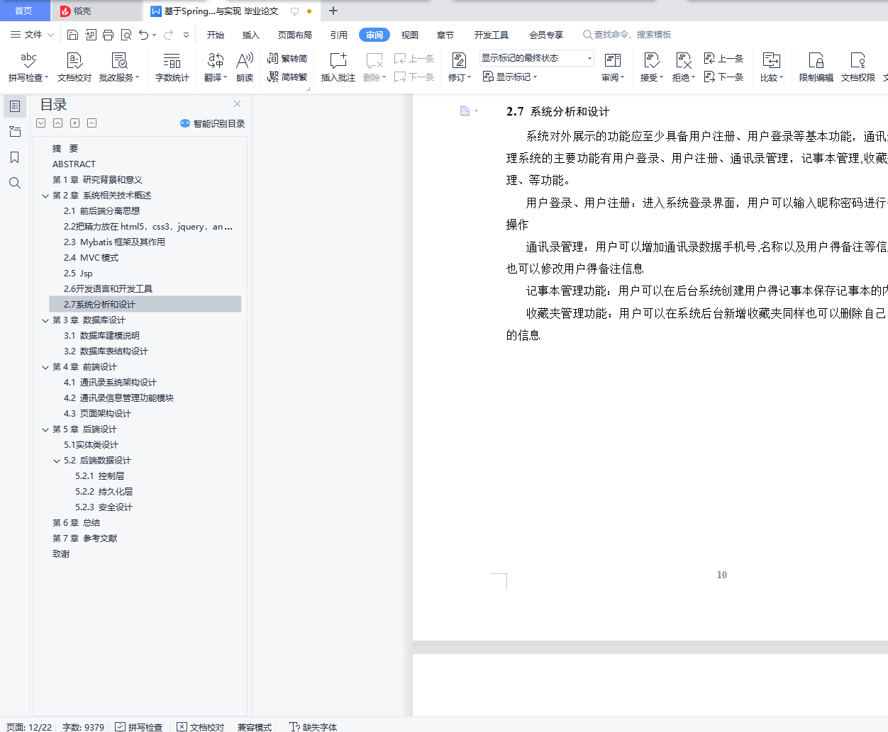
Task: Insert a comment with 插入批注
Action: [x=338, y=67]
